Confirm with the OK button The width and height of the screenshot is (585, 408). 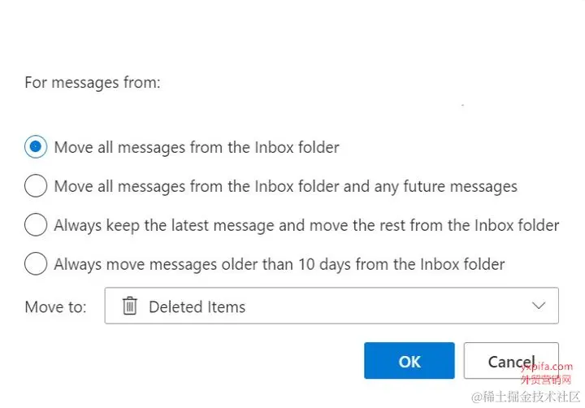(x=409, y=361)
